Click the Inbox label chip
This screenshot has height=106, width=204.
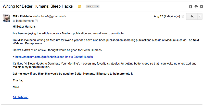(x=93, y=7)
